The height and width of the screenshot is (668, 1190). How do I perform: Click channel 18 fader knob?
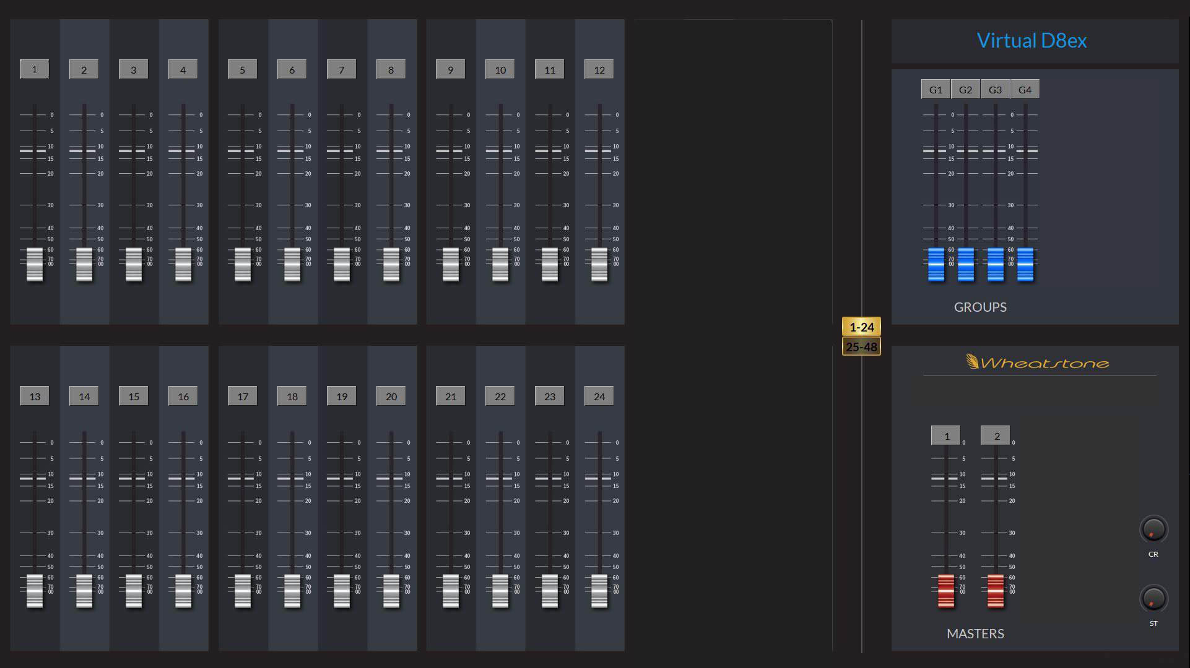click(292, 591)
